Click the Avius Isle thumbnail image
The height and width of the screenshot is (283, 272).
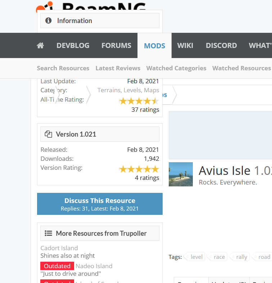[181, 174]
